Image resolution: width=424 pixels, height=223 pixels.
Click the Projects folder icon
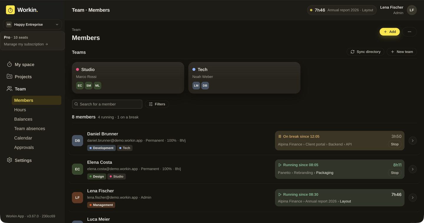(9, 76)
